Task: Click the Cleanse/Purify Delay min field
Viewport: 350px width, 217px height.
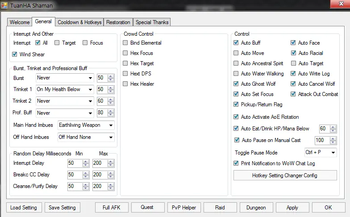Action: click(74, 186)
